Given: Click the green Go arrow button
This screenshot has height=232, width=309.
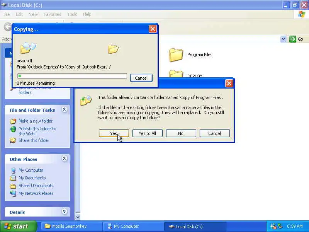Looking at the screenshot, I should tap(293, 39).
